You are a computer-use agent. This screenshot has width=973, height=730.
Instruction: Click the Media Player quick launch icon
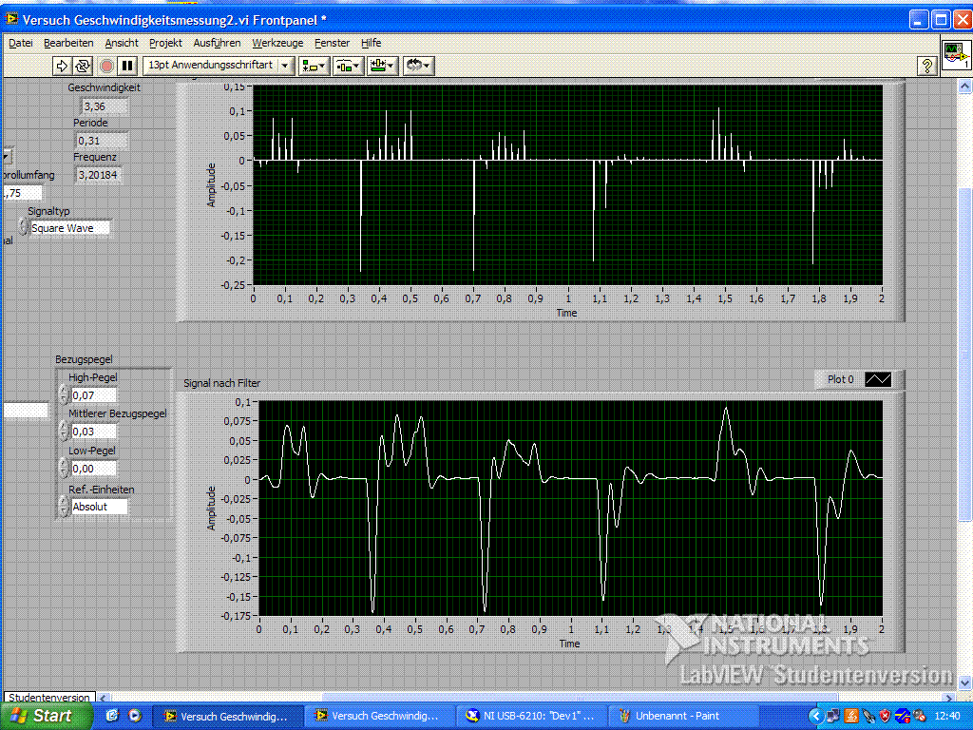tap(135, 716)
